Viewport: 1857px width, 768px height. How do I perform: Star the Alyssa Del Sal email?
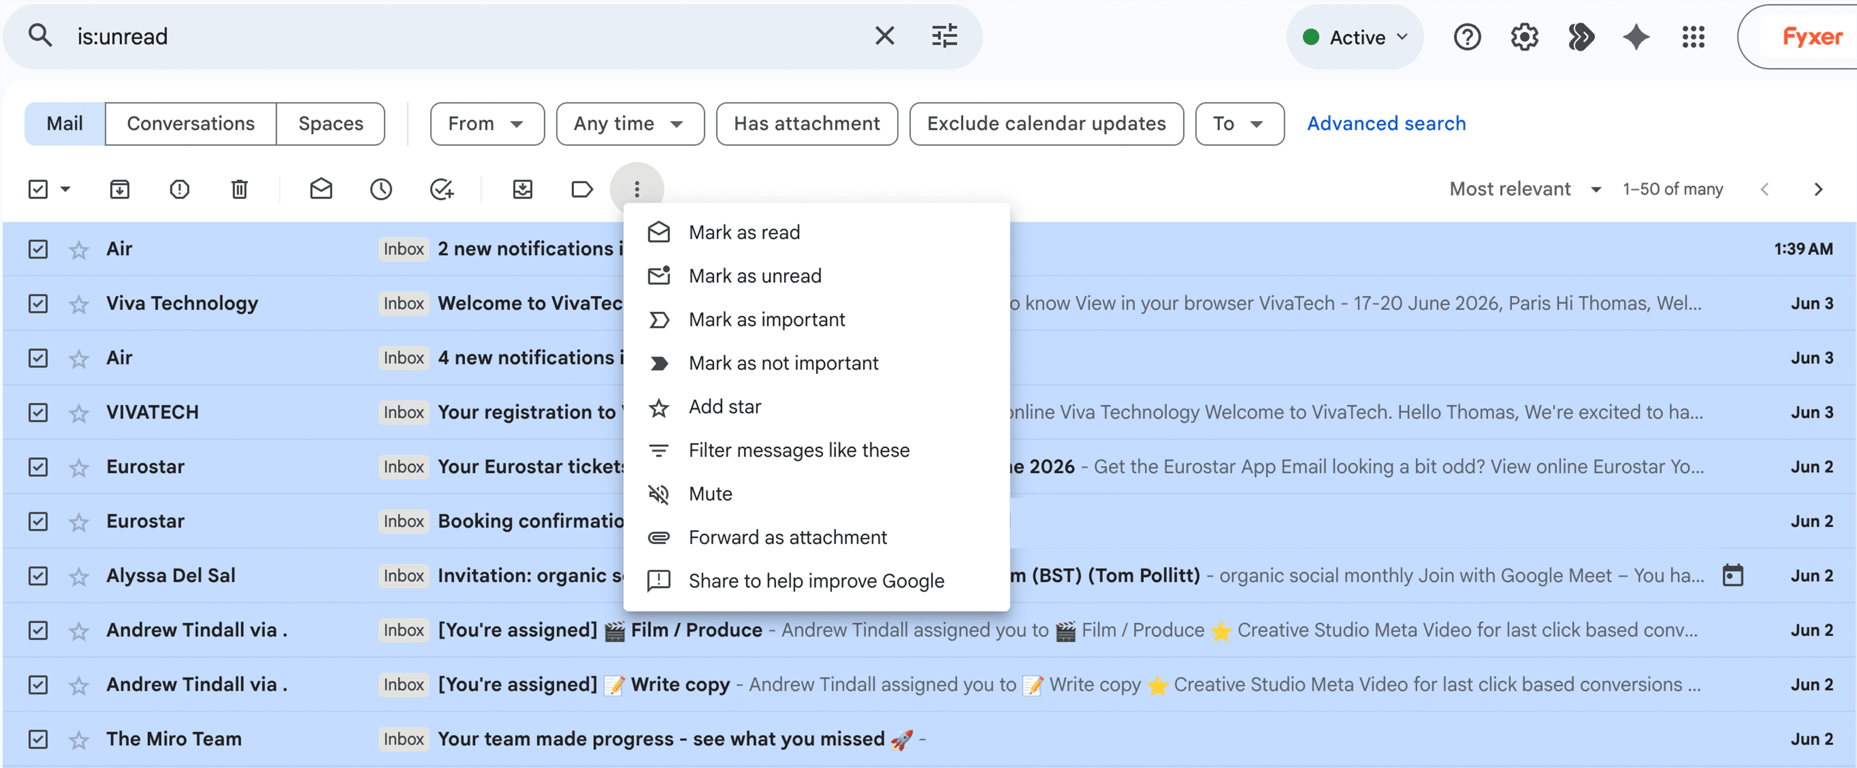78,576
